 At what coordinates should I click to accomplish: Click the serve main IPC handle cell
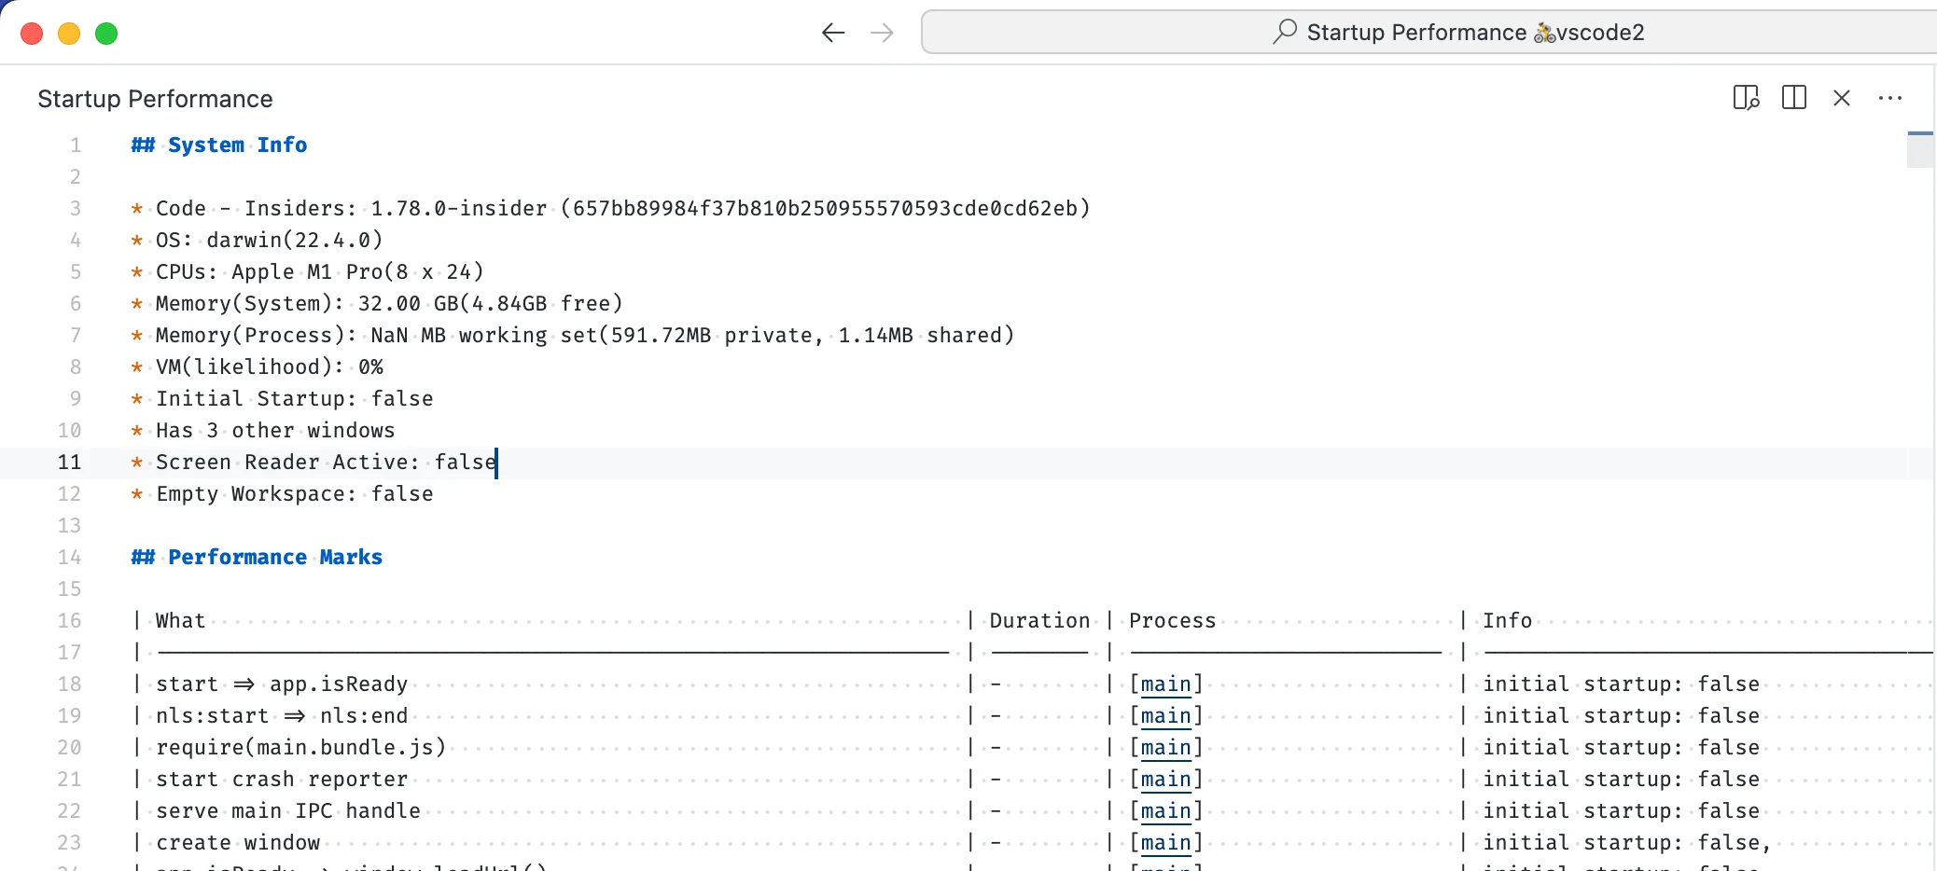pos(288,811)
